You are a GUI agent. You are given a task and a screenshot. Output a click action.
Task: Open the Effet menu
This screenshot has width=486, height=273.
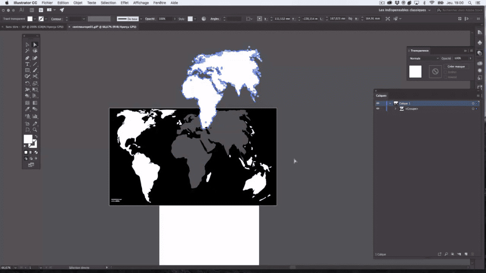click(x=124, y=3)
